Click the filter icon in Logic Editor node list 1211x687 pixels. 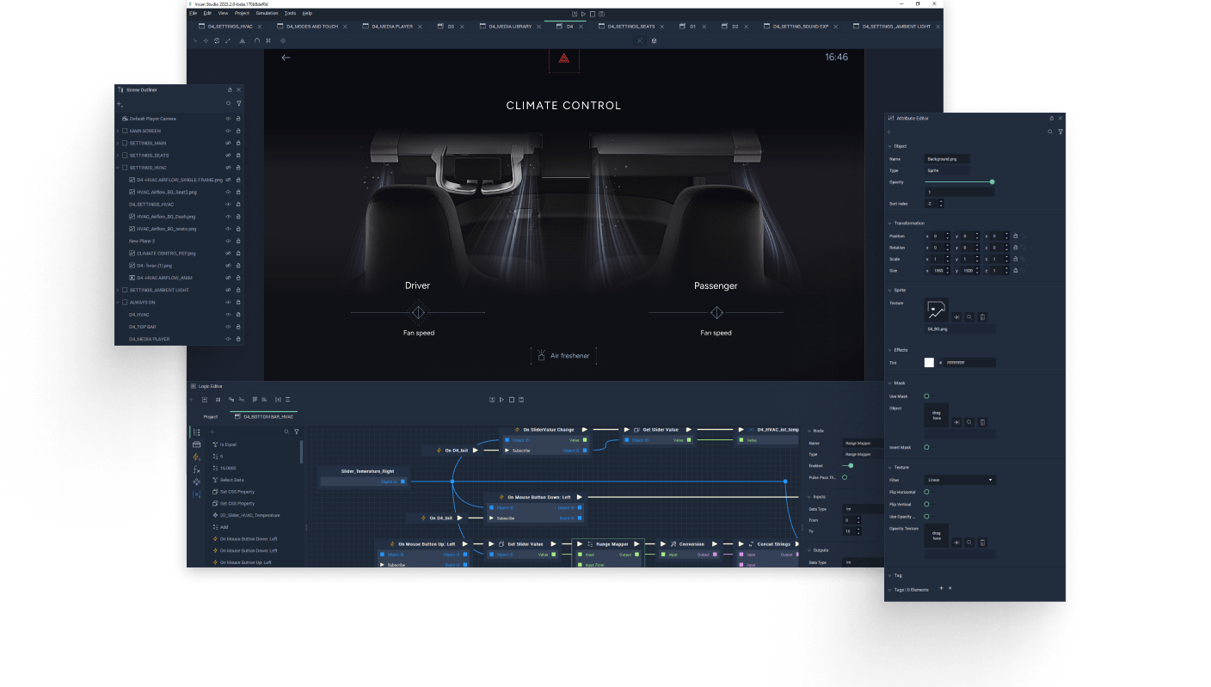(x=297, y=432)
